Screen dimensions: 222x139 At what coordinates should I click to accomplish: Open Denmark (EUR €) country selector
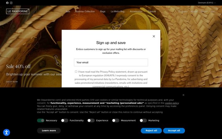point(207,3)
